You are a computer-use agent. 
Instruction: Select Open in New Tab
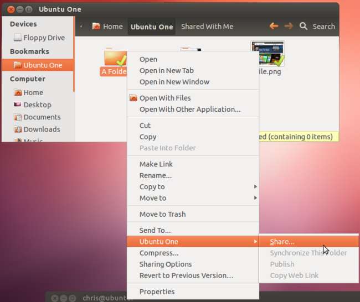click(193, 70)
